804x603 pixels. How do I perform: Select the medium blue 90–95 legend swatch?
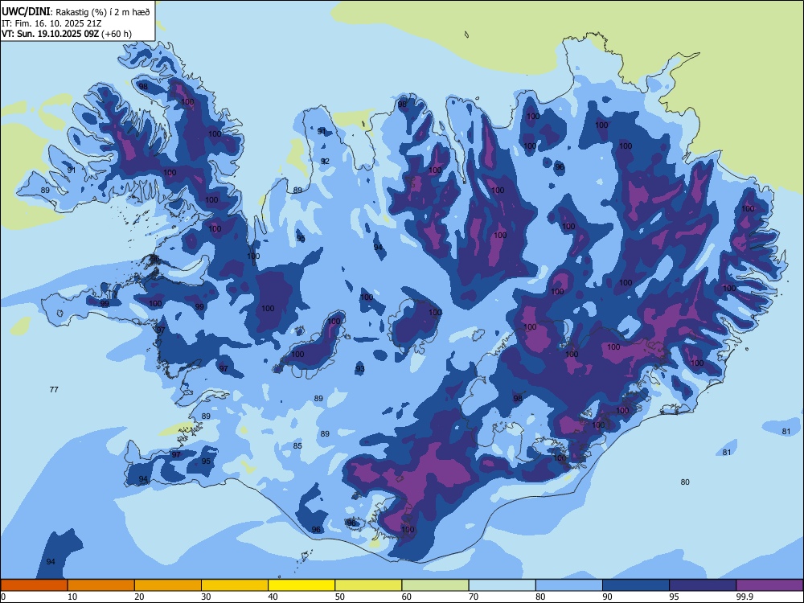pos(636,585)
